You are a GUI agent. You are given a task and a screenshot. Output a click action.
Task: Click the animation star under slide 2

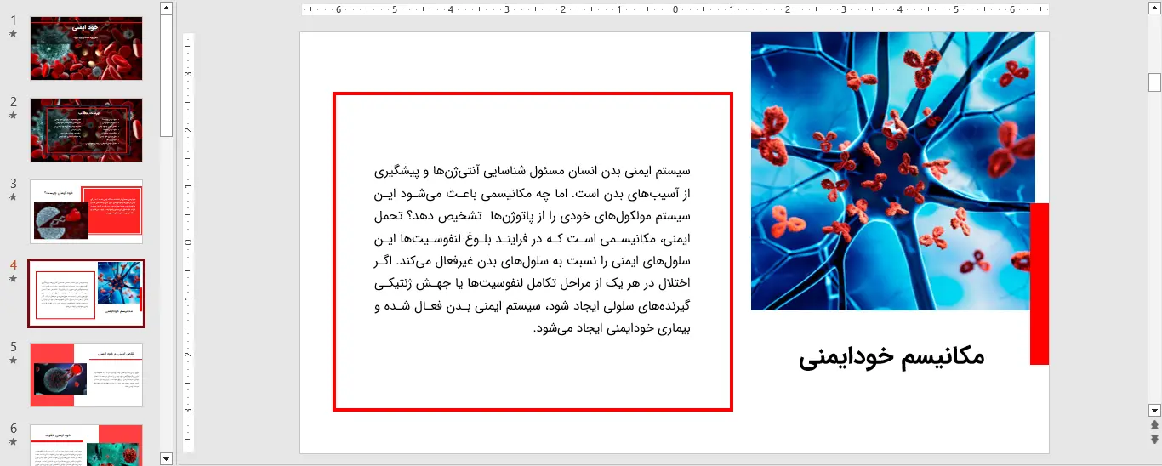(x=13, y=116)
